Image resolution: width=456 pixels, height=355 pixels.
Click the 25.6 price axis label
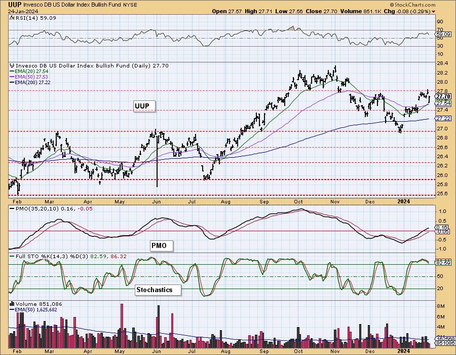click(442, 194)
